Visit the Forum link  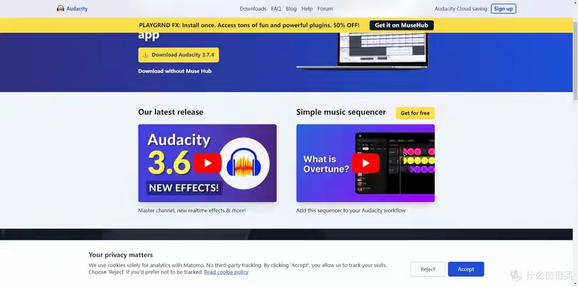pos(325,9)
